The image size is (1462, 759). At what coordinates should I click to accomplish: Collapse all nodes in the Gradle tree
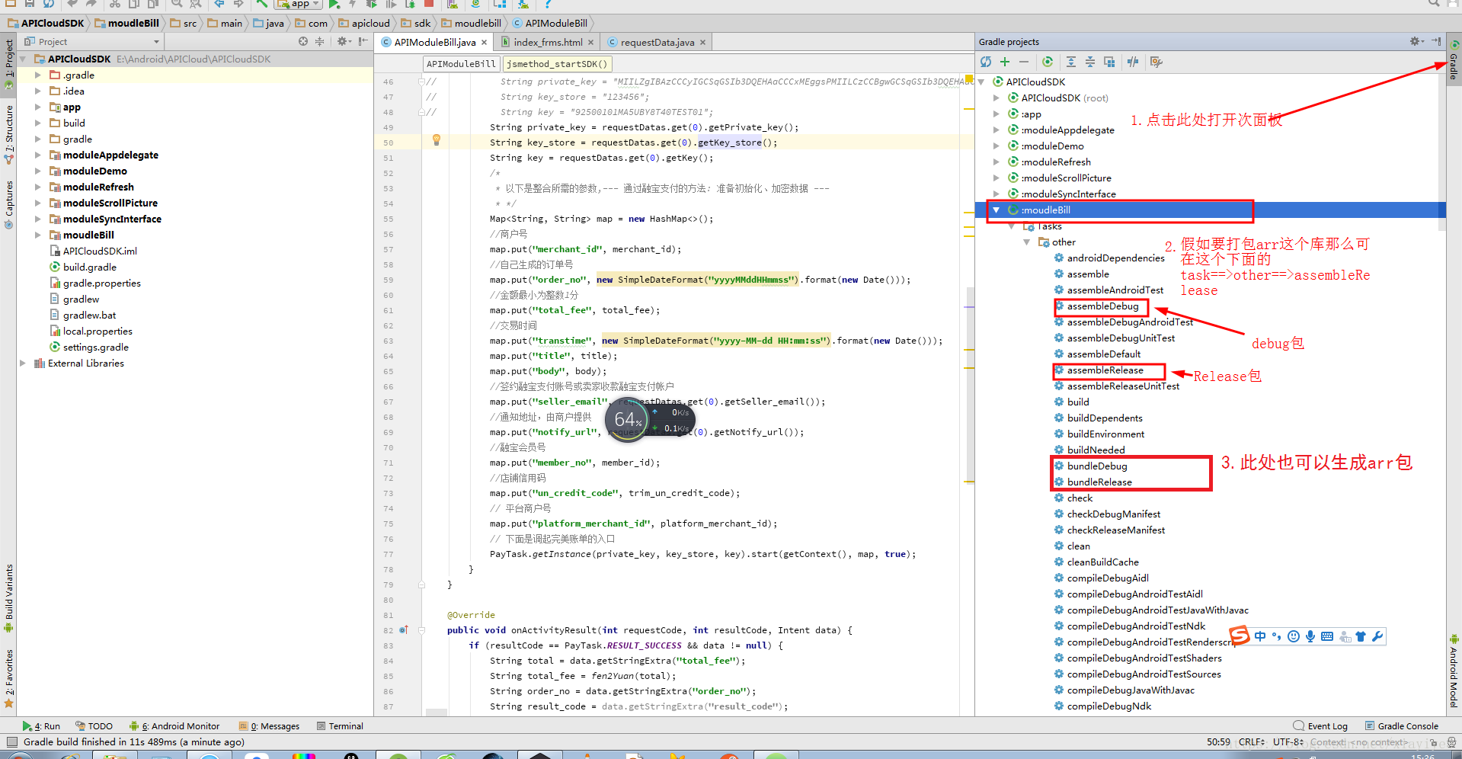pos(1090,62)
